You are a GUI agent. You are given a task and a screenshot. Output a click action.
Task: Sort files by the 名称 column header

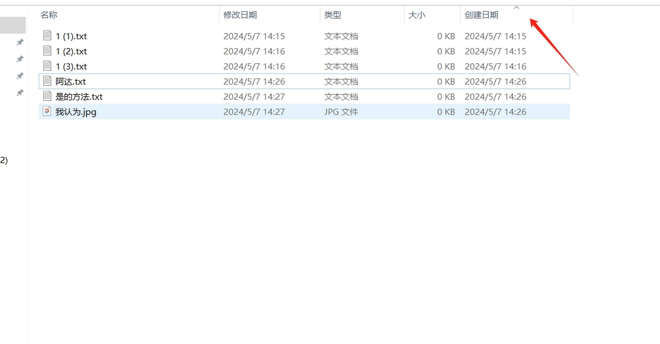49,15
